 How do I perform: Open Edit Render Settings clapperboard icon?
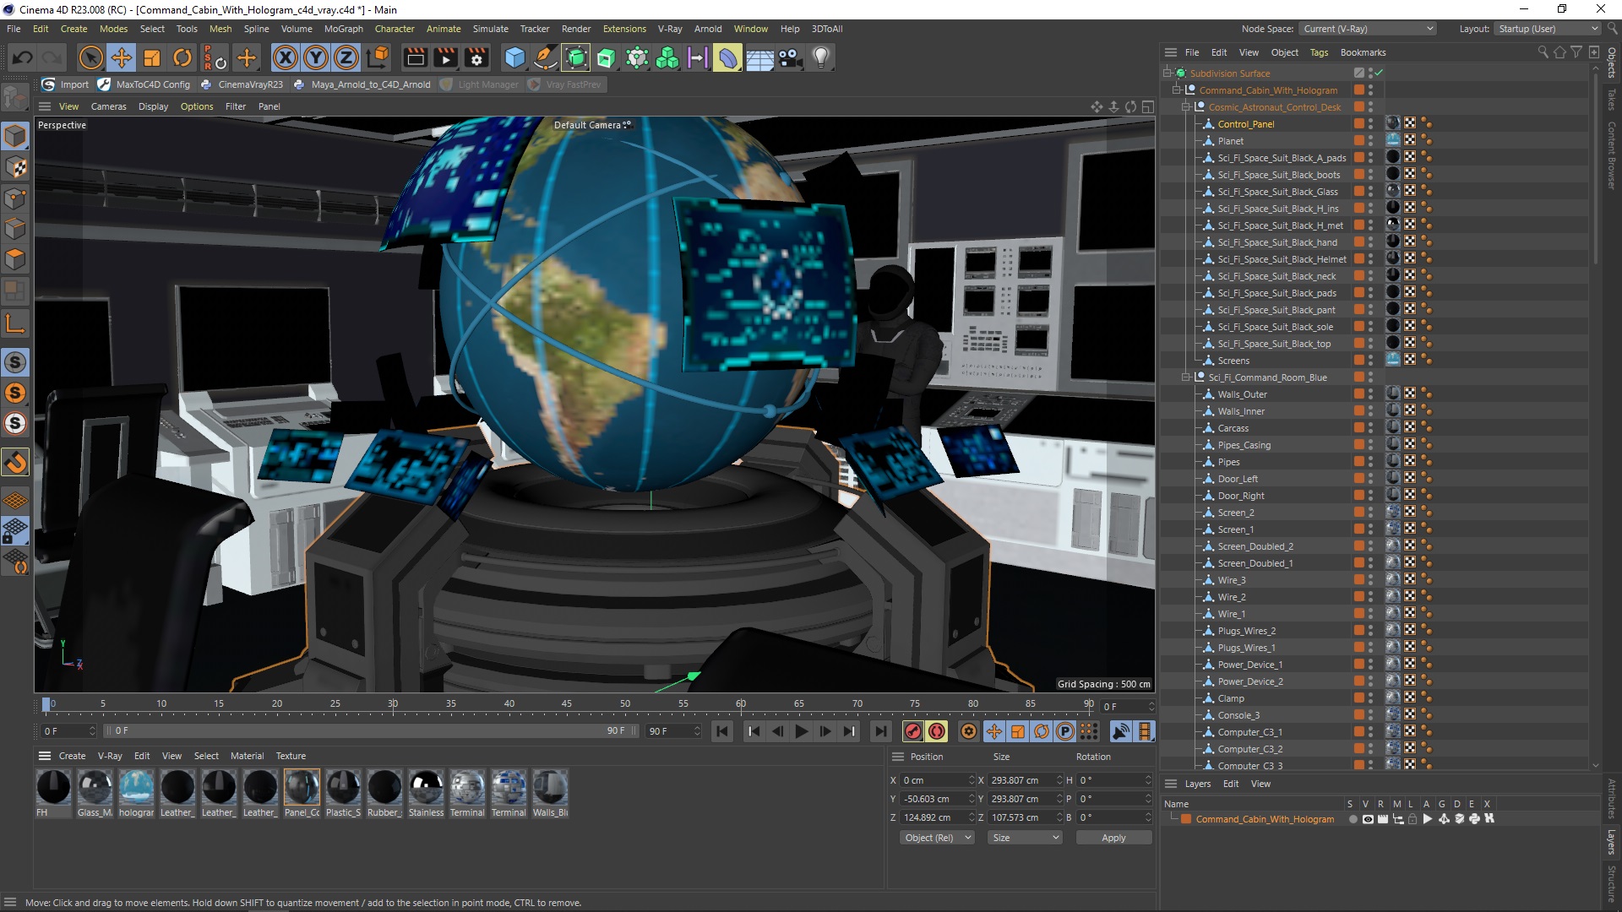point(476,57)
